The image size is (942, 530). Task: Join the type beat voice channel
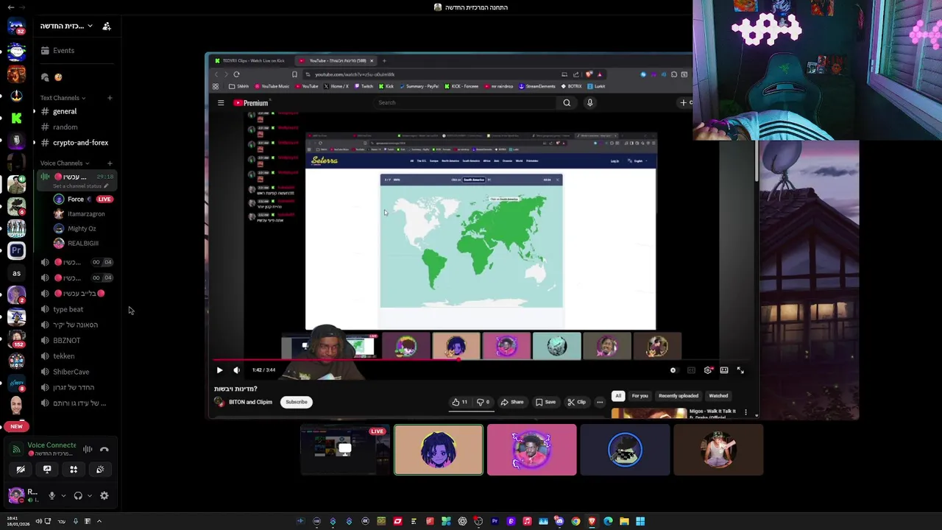point(68,309)
